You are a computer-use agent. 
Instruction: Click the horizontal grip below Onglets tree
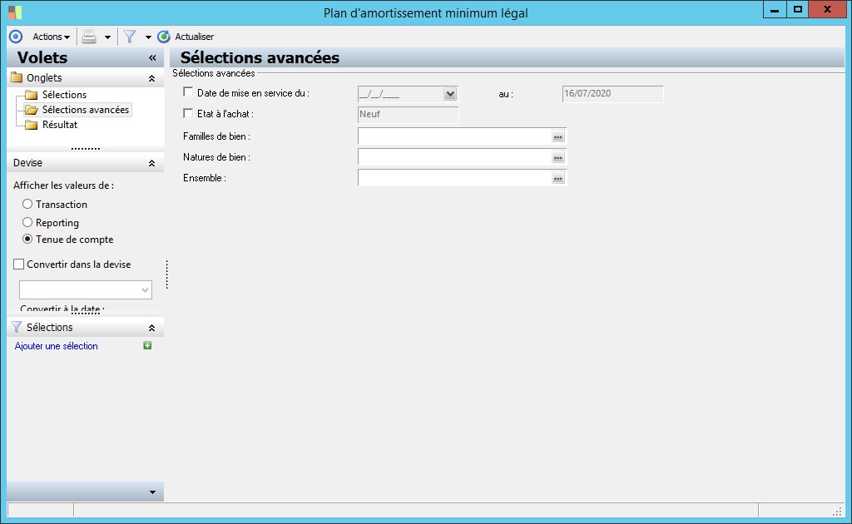[x=86, y=148]
